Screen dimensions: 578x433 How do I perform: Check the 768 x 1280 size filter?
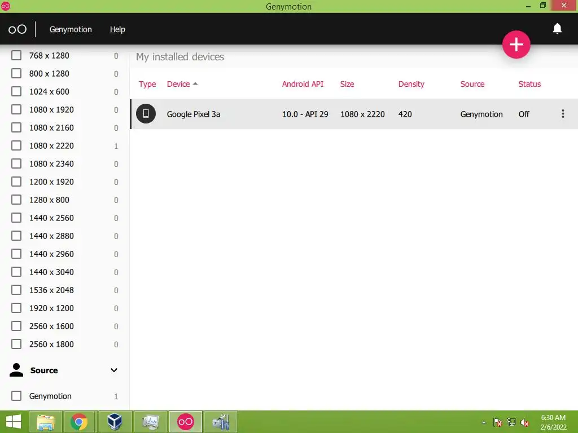[x=16, y=56]
